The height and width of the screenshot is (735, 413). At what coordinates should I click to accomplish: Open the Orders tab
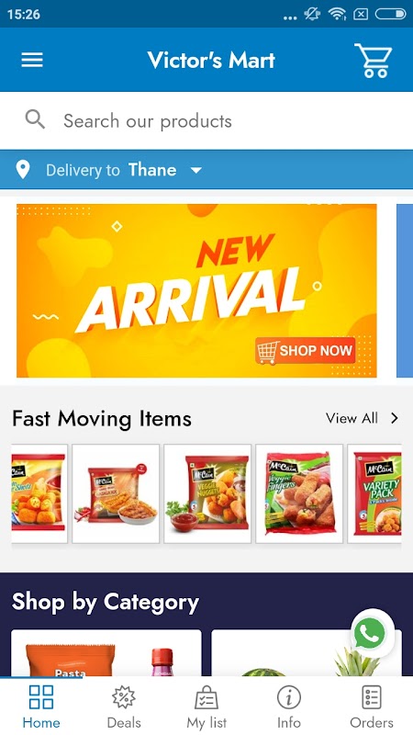click(x=372, y=707)
